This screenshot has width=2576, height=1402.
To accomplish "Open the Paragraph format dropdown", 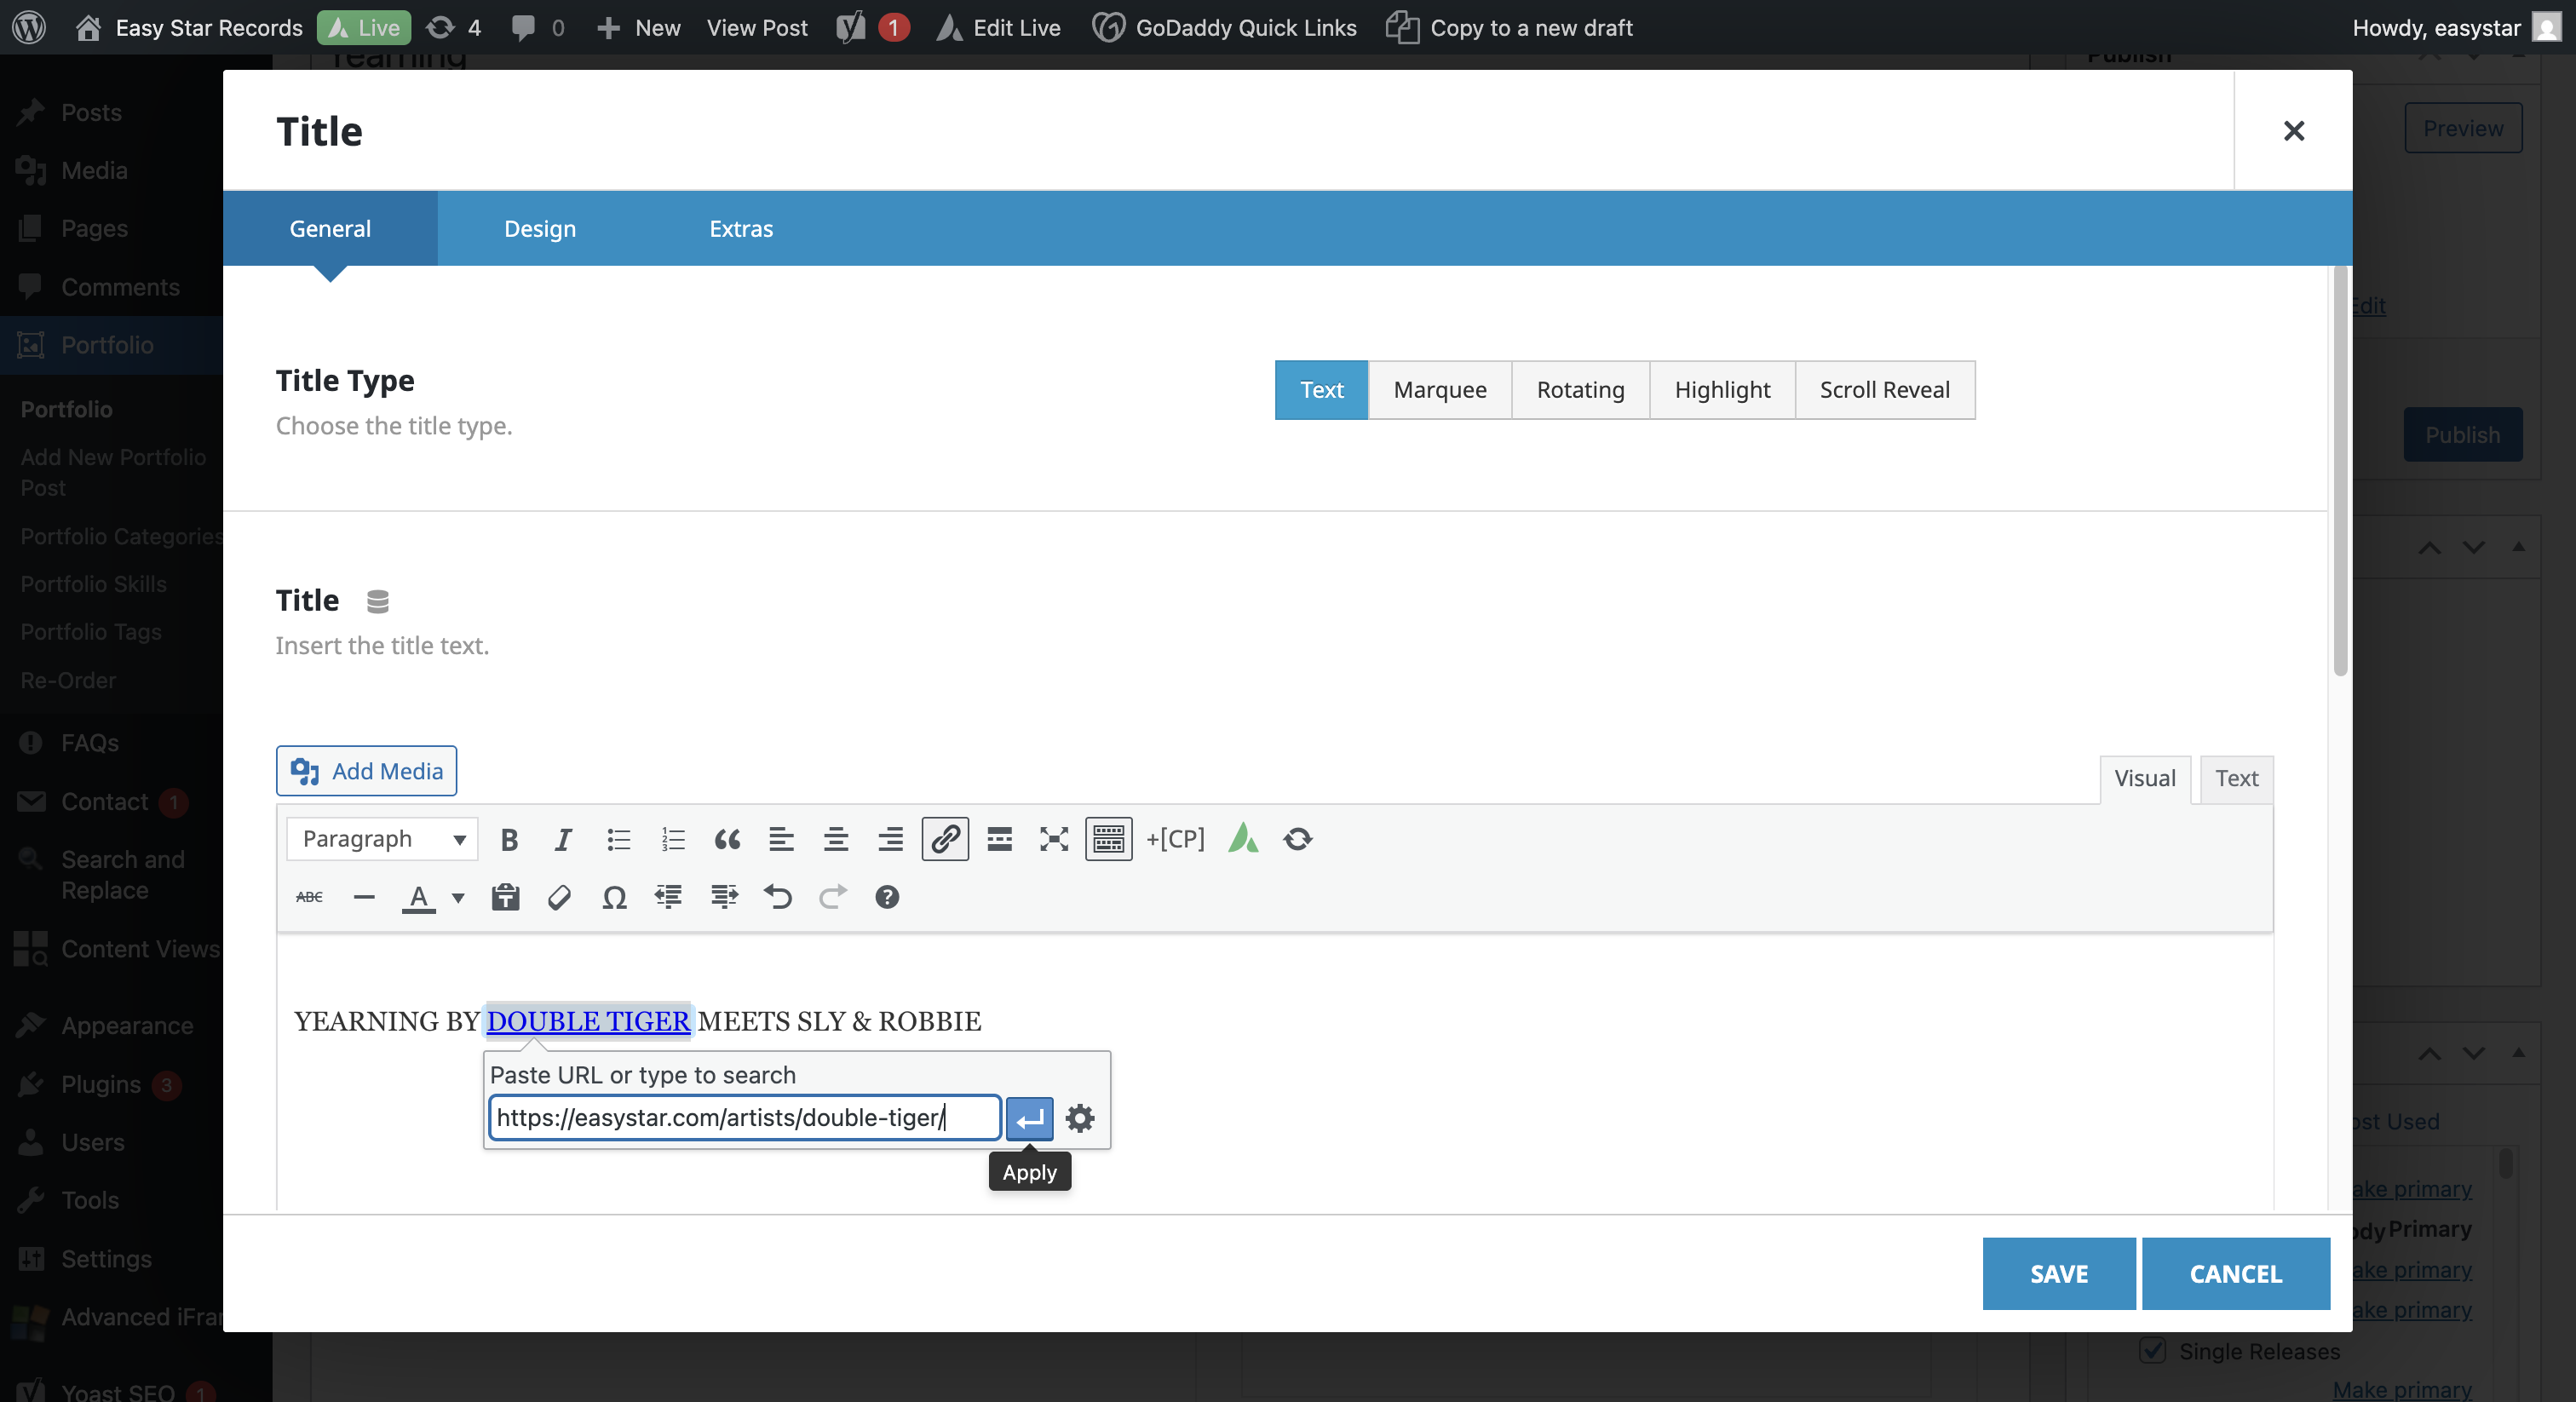I will (x=382, y=839).
